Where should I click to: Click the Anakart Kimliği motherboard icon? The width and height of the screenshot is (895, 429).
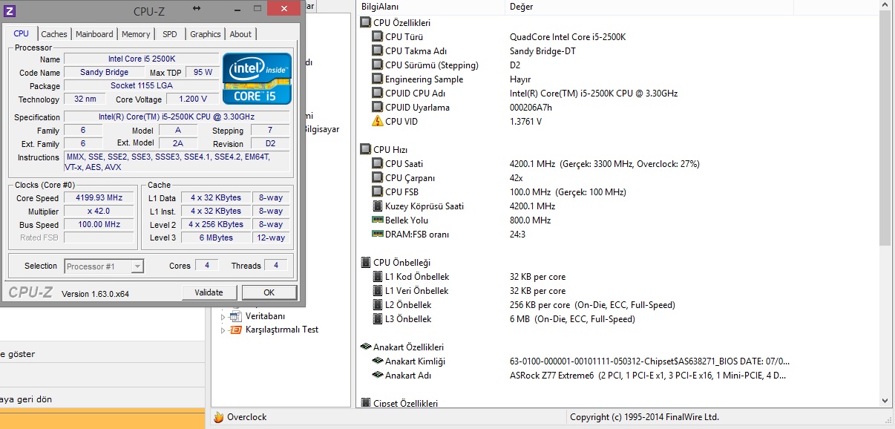(376, 361)
